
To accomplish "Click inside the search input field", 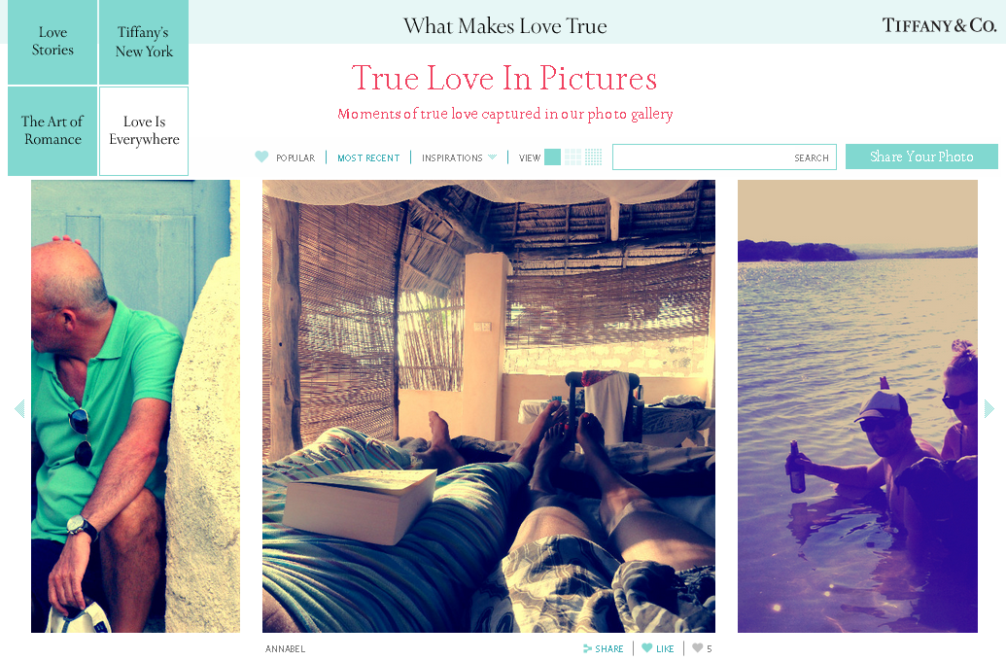I will pos(703,157).
